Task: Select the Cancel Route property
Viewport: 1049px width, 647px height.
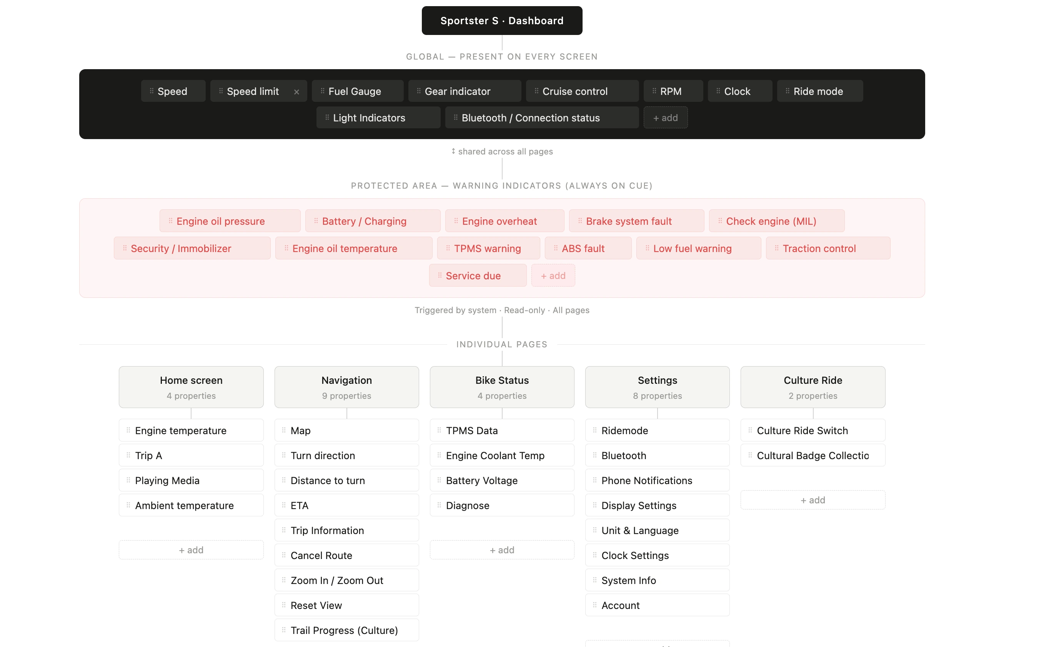Action: point(346,555)
